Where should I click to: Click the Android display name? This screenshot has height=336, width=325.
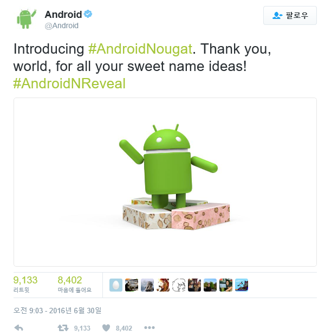(63, 14)
